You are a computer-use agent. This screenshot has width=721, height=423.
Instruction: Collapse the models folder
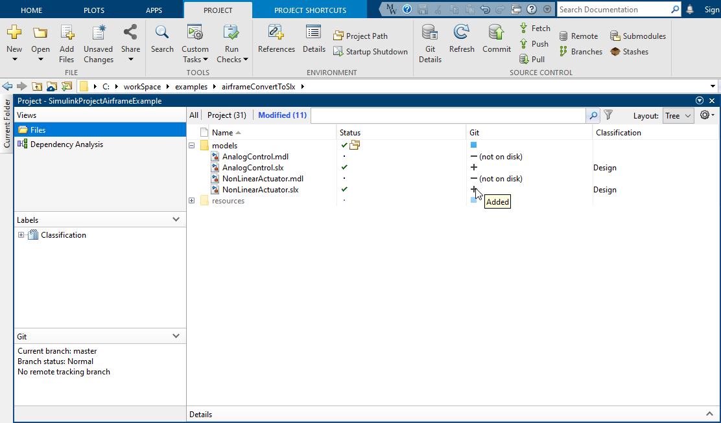click(192, 146)
